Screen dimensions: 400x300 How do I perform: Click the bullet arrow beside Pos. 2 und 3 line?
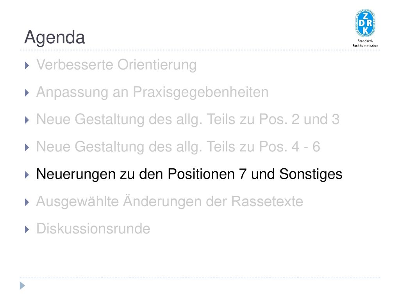point(27,120)
